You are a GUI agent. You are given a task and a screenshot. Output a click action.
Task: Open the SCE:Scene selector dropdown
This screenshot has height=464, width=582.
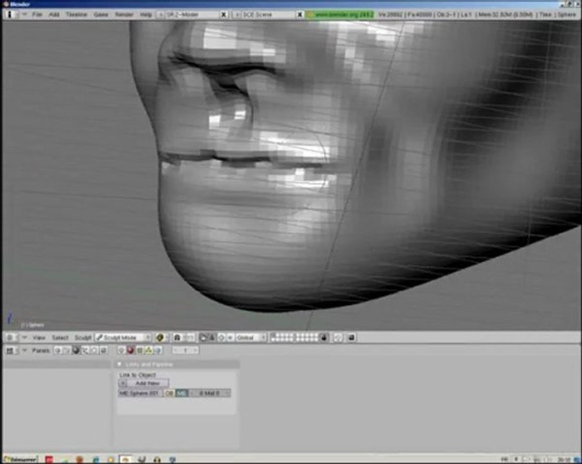point(238,14)
